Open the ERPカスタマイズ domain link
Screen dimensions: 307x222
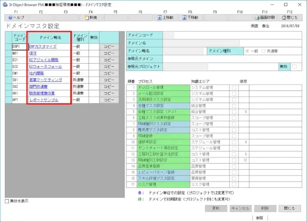click(42, 47)
